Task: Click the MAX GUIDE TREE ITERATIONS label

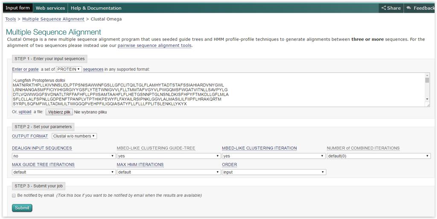Action: 43,164
